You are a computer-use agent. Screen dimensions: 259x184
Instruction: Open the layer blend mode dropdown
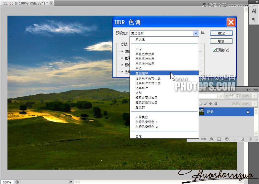tap(221, 96)
